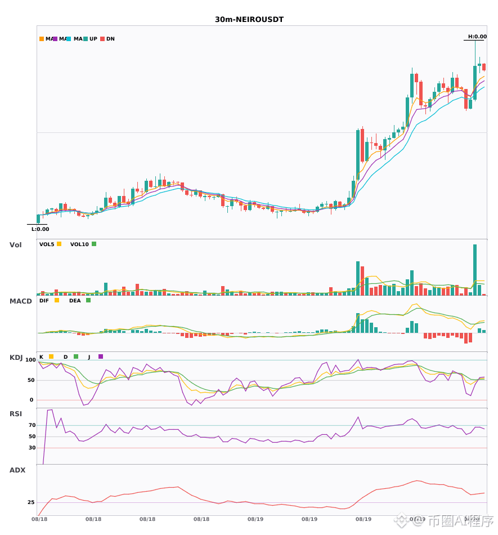Click the RSI panel label

pos(16,414)
